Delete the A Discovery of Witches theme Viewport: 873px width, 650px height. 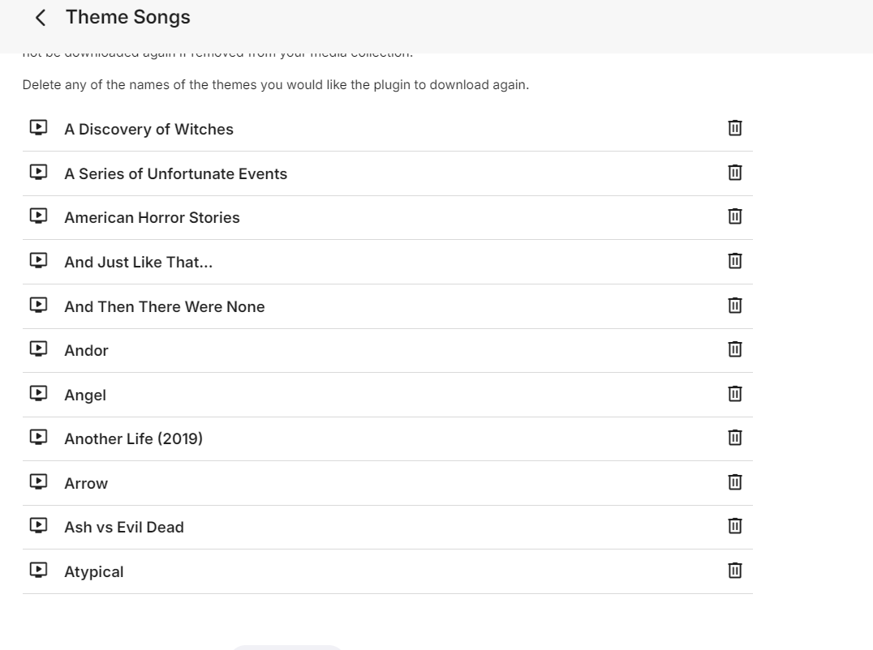pyautogui.click(x=734, y=128)
